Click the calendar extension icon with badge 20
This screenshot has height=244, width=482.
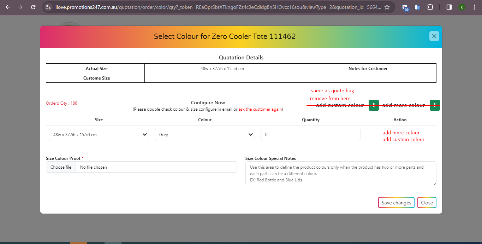point(405,7)
